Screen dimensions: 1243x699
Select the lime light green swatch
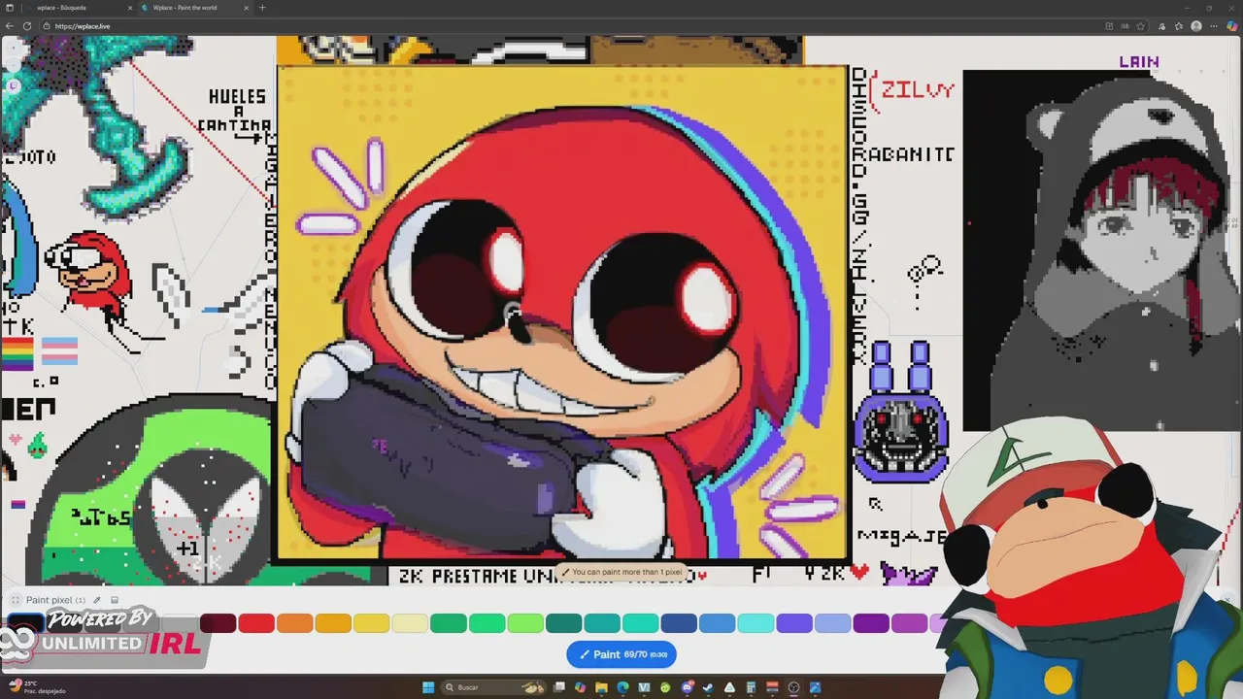(525, 623)
